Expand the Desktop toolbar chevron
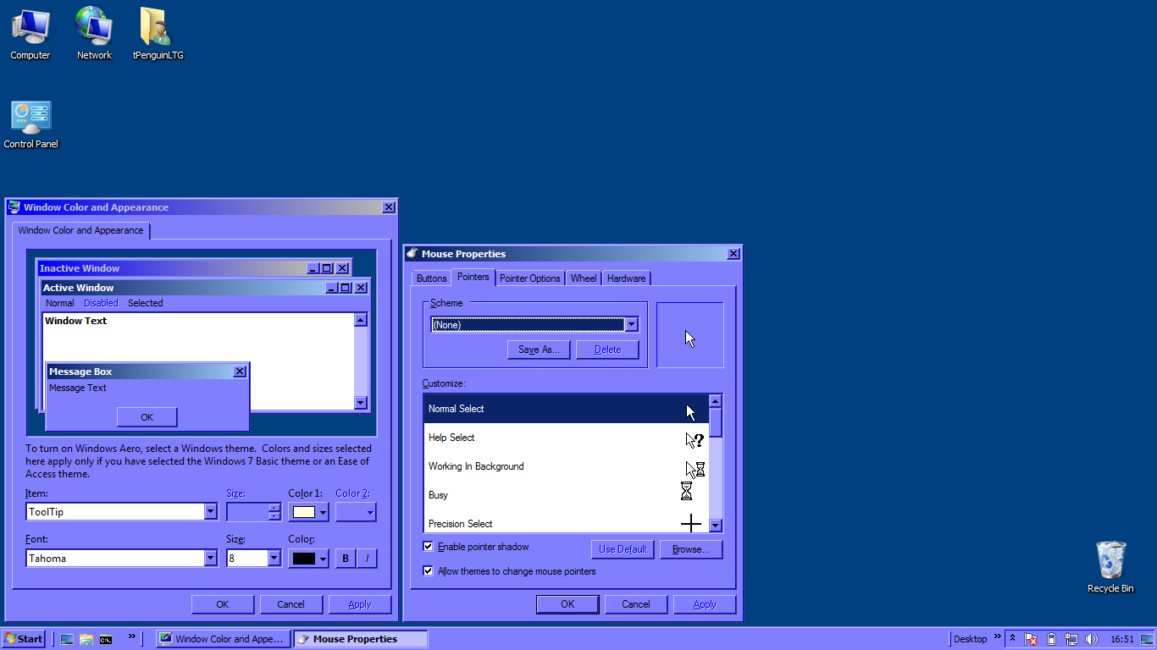Viewport: 1157px width, 650px height. tap(997, 636)
